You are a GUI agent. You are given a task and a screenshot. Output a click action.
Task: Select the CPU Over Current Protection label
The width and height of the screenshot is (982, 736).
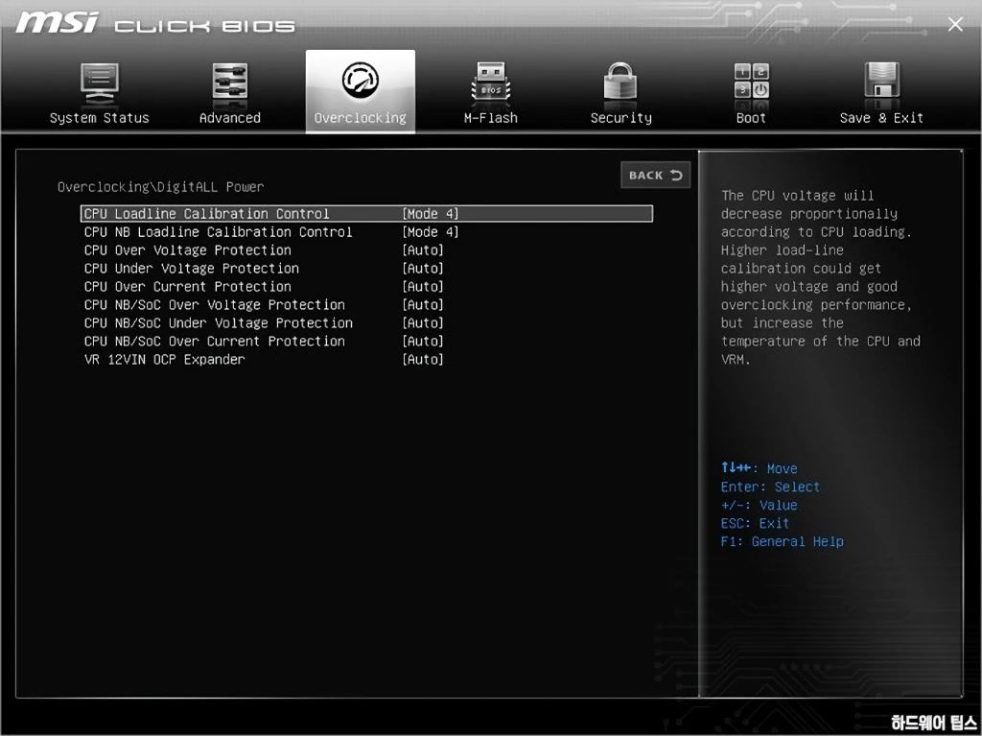(x=187, y=287)
